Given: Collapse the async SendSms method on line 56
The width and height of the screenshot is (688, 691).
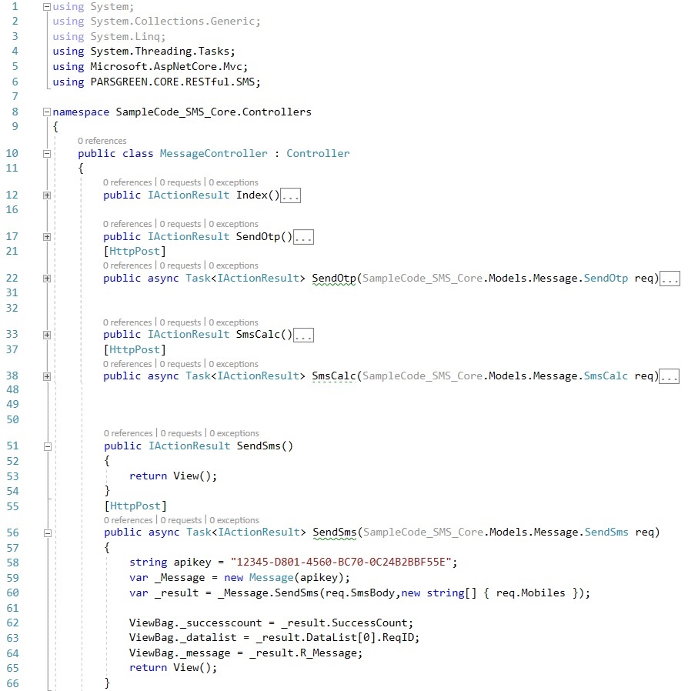Looking at the screenshot, I should click(47, 532).
